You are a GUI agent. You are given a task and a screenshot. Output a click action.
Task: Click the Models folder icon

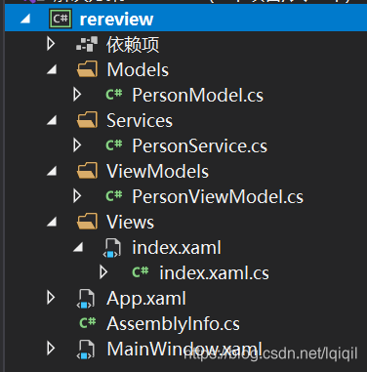coord(87,69)
